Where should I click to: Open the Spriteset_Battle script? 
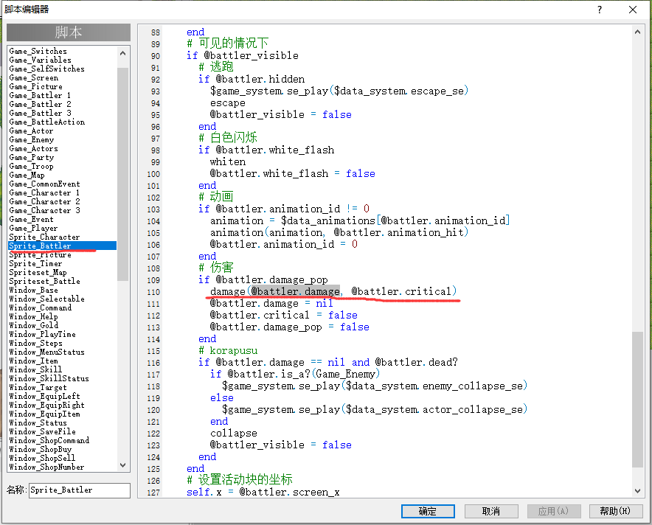(x=44, y=281)
